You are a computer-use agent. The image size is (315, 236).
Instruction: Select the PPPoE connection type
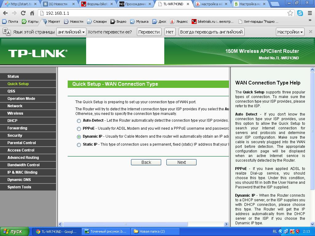pyautogui.click(x=79, y=129)
